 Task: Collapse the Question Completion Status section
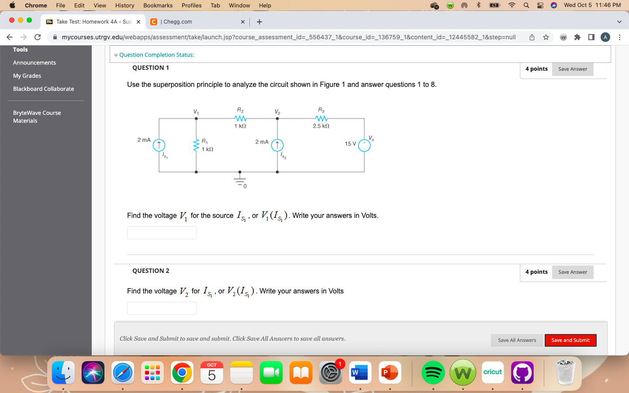pos(115,55)
